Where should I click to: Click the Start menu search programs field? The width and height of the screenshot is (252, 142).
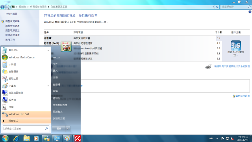(x=26, y=129)
